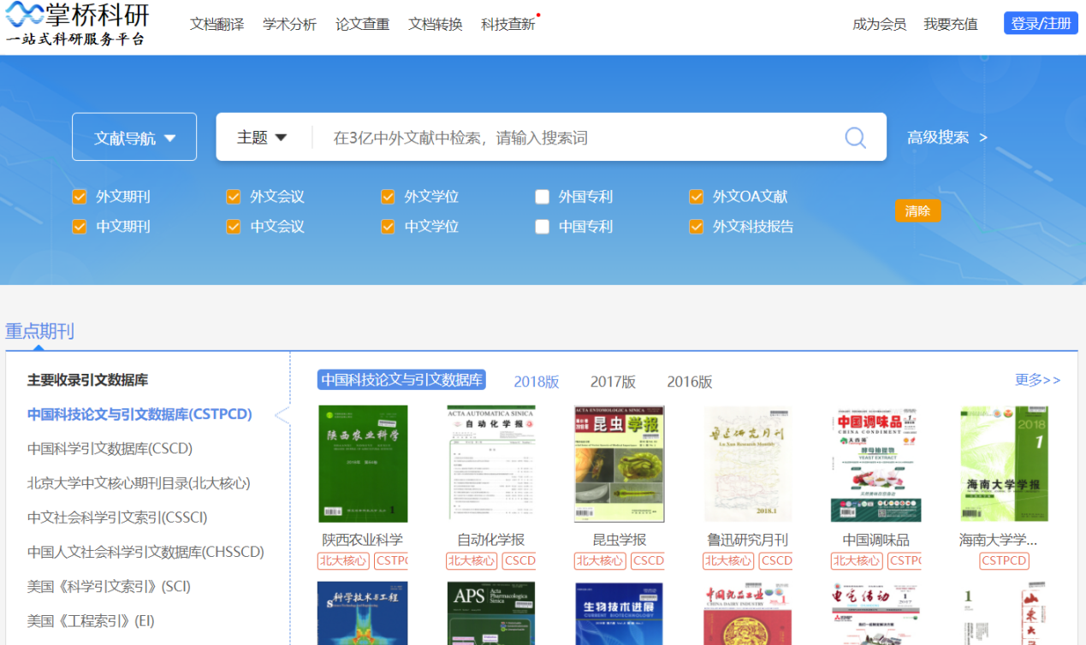Viewport: 1086px width, 645px height.
Task: Open the 学术分析 menu item
Action: point(290,24)
